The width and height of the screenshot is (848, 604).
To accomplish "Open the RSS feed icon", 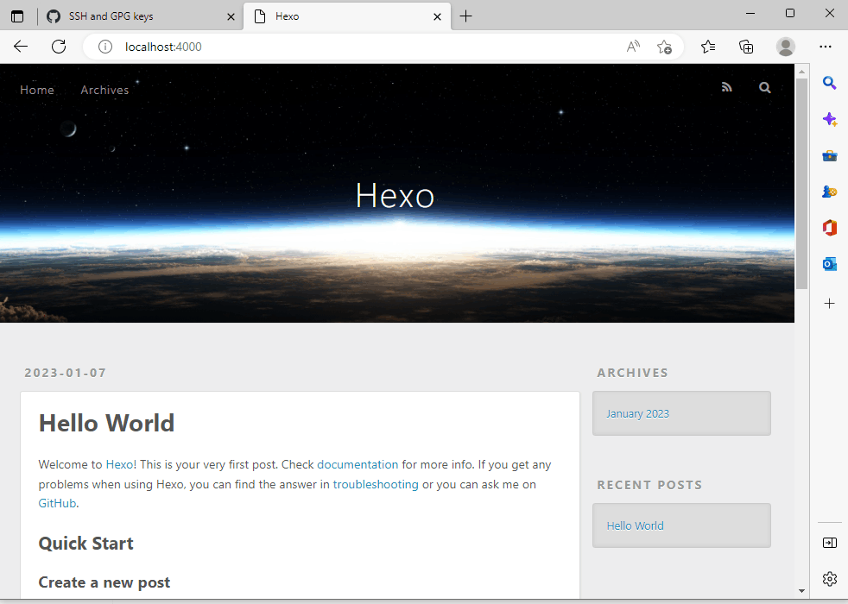I will click(x=726, y=86).
